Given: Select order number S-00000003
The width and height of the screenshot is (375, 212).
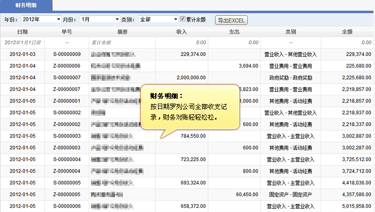Looking at the screenshot, I should (x=66, y=136).
